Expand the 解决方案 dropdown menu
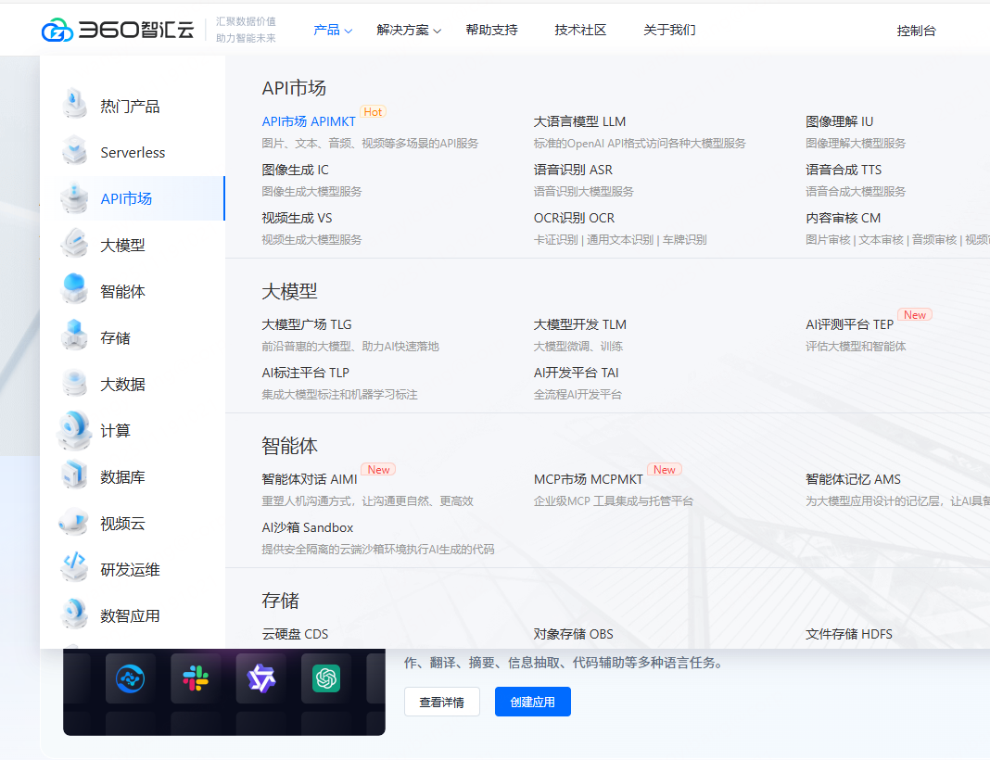The image size is (990, 760). coord(409,30)
